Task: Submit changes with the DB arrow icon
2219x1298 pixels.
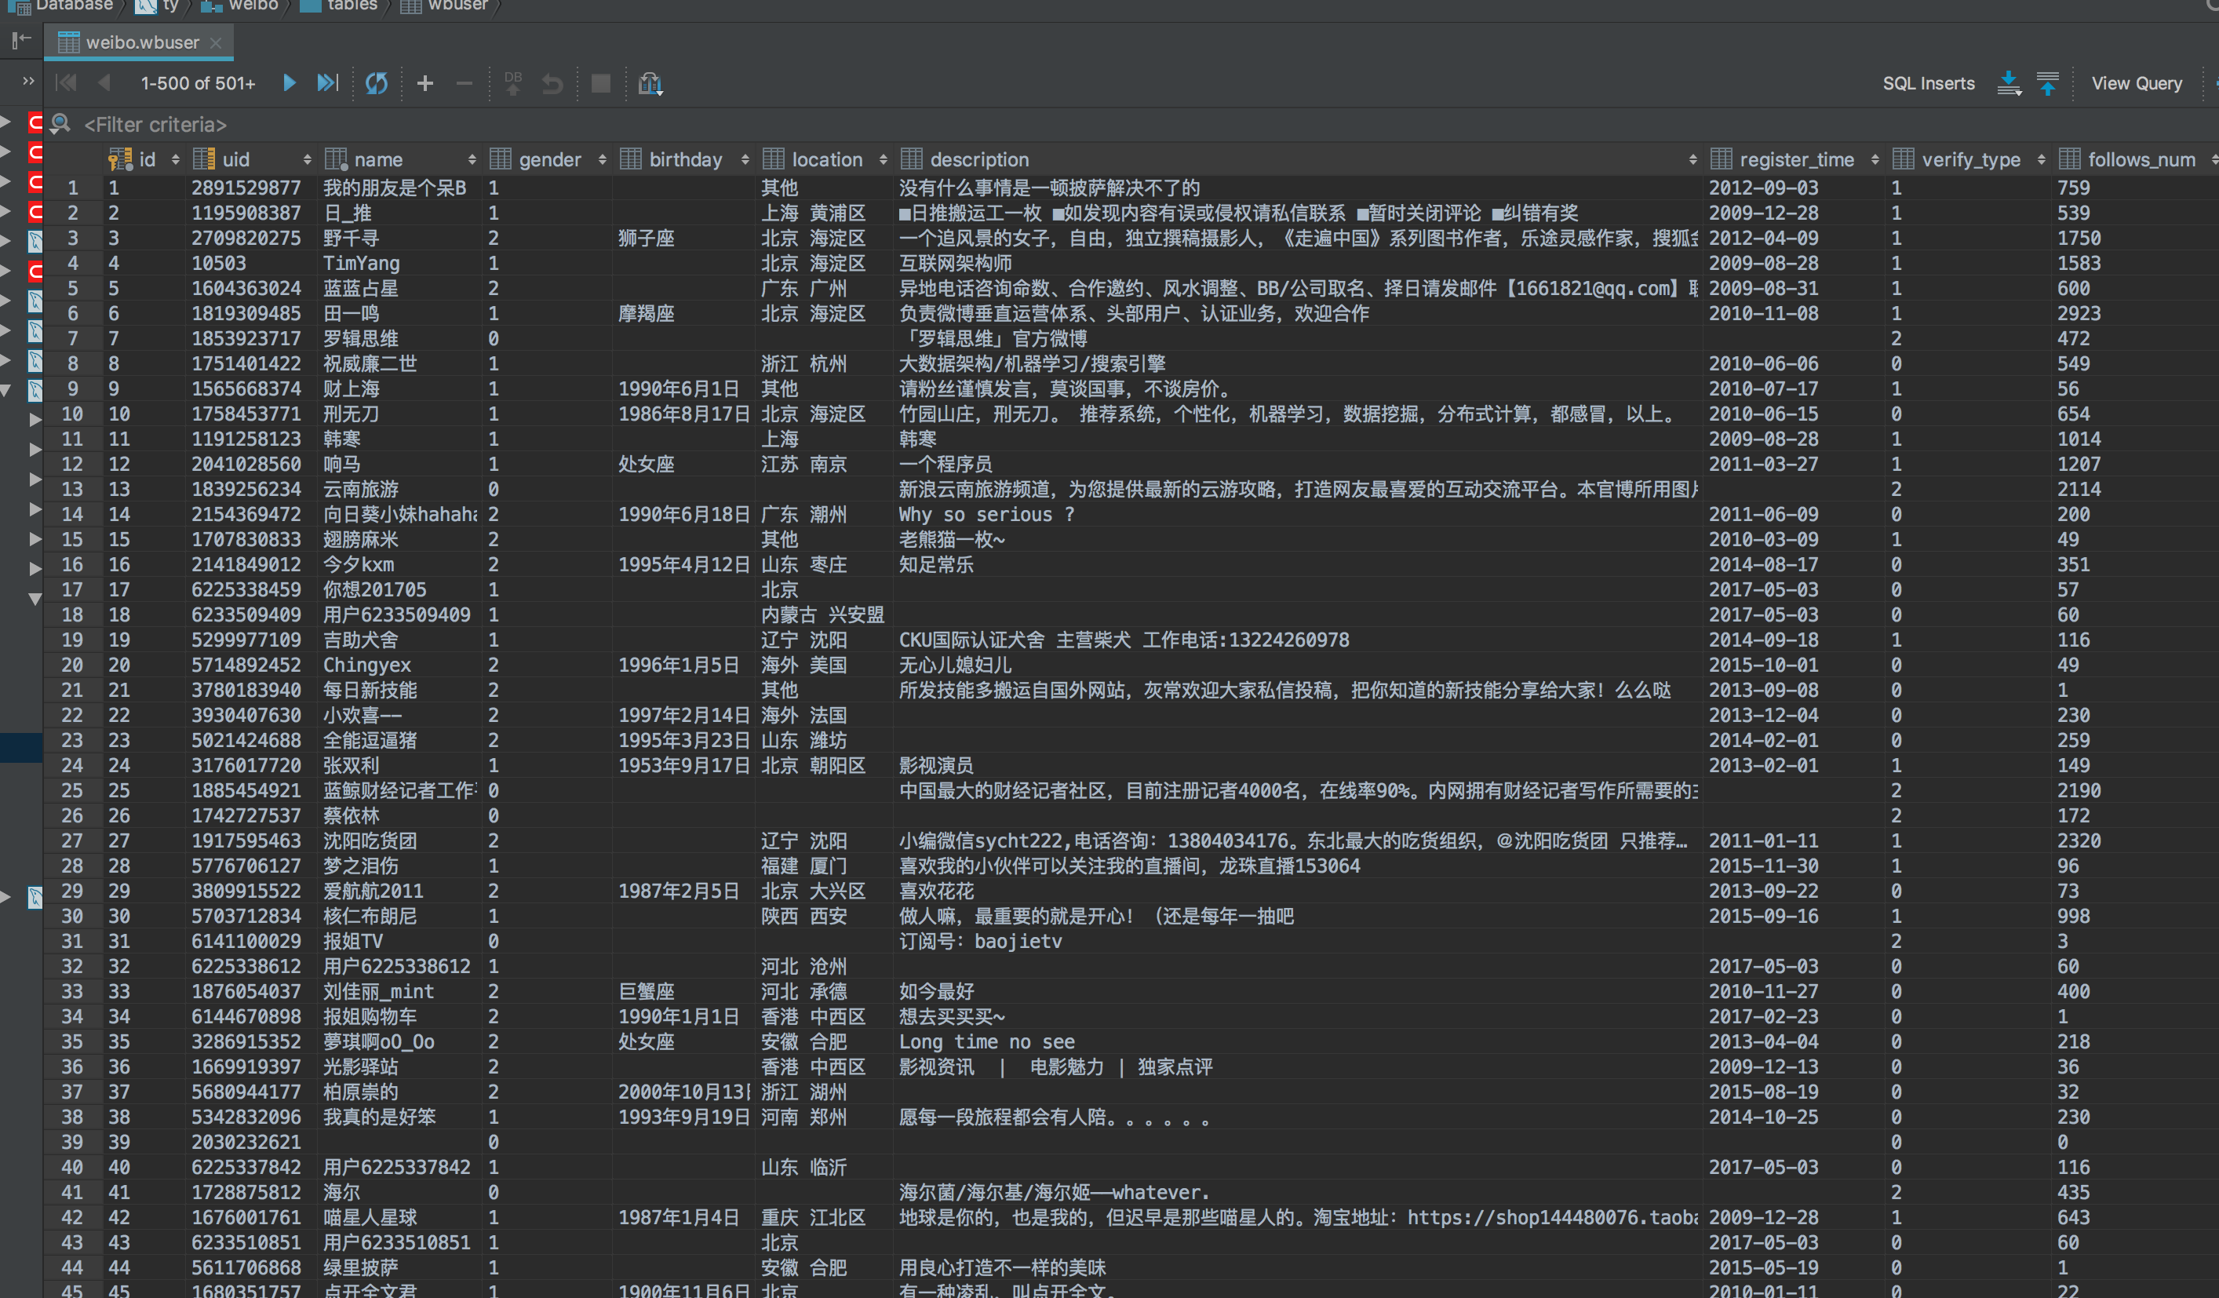Action: tap(513, 82)
